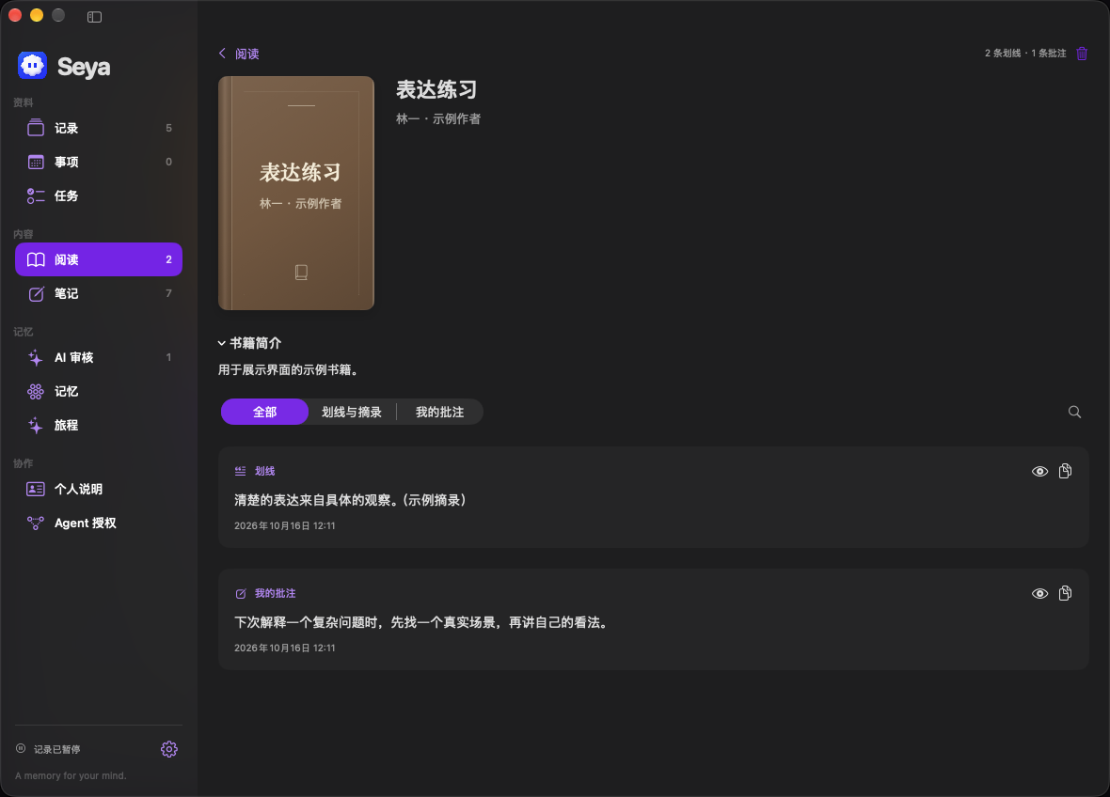Copy the 我的批注 note
Screen dimensions: 1110x797
click(x=1066, y=593)
